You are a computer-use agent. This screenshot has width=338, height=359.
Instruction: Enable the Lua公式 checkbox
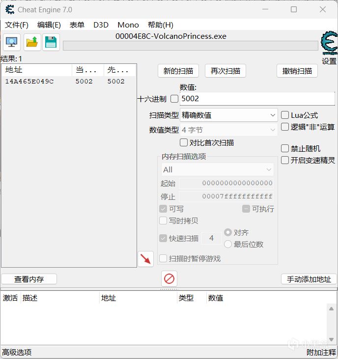pyautogui.click(x=284, y=115)
